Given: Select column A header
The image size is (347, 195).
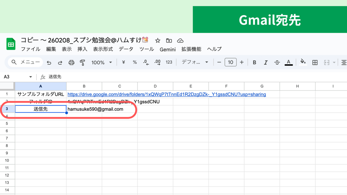Looking at the screenshot, I should click(x=41, y=86).
